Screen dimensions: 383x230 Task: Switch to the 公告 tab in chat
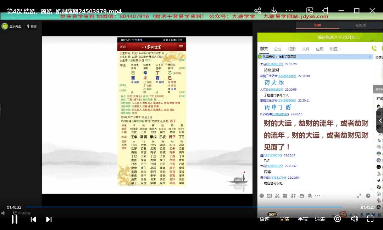(x=278, y=49)
